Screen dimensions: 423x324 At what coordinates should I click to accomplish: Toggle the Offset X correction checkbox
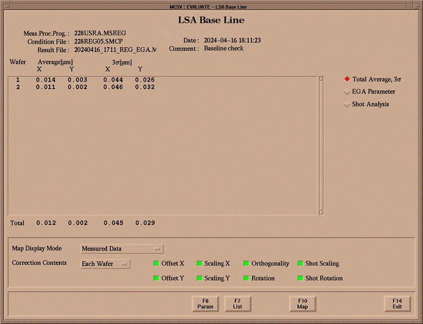click(x=156, y=263)
